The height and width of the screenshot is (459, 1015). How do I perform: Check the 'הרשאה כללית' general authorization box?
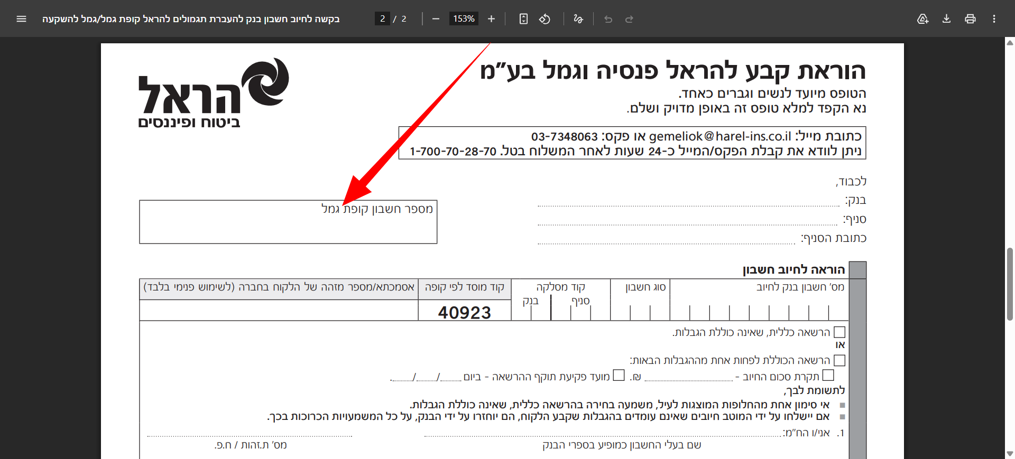click(839, 332)
